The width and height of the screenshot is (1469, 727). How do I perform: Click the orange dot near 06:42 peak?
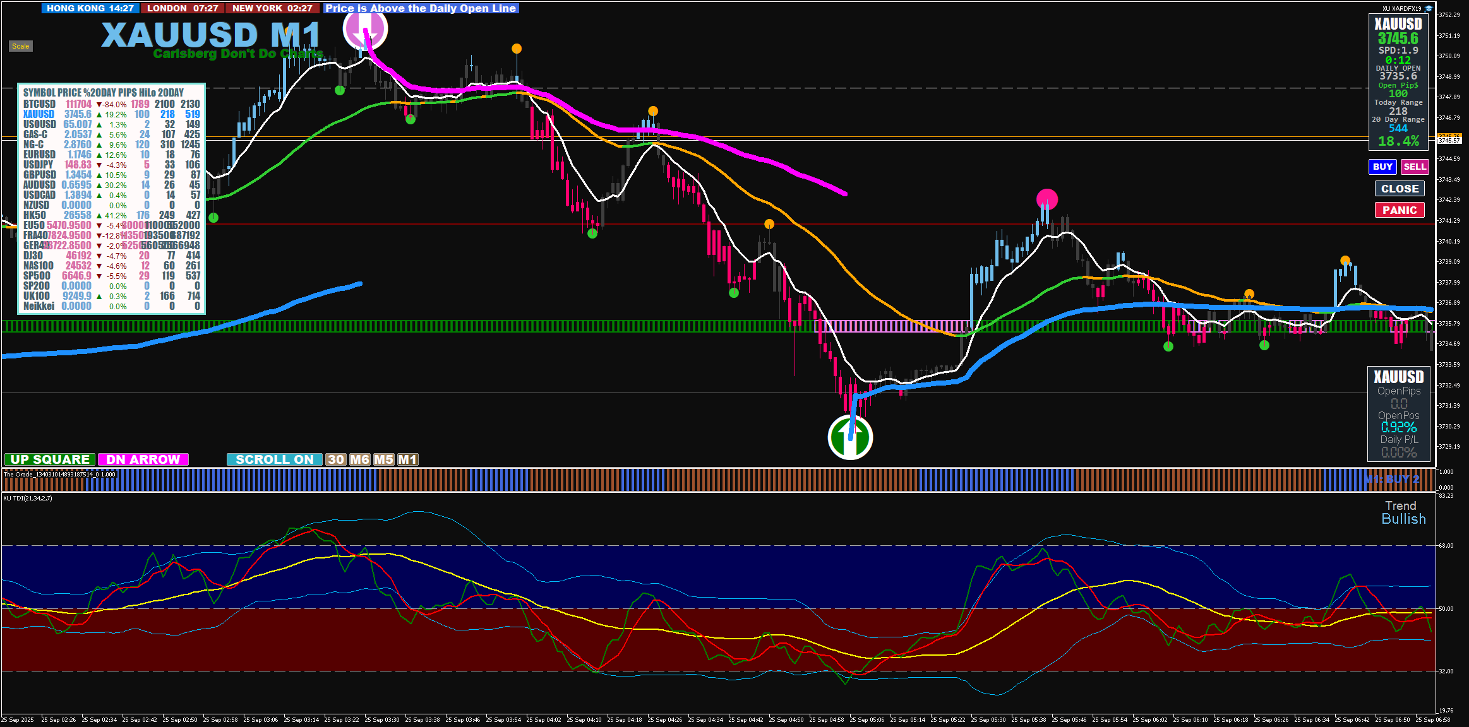pos(1345,261)
